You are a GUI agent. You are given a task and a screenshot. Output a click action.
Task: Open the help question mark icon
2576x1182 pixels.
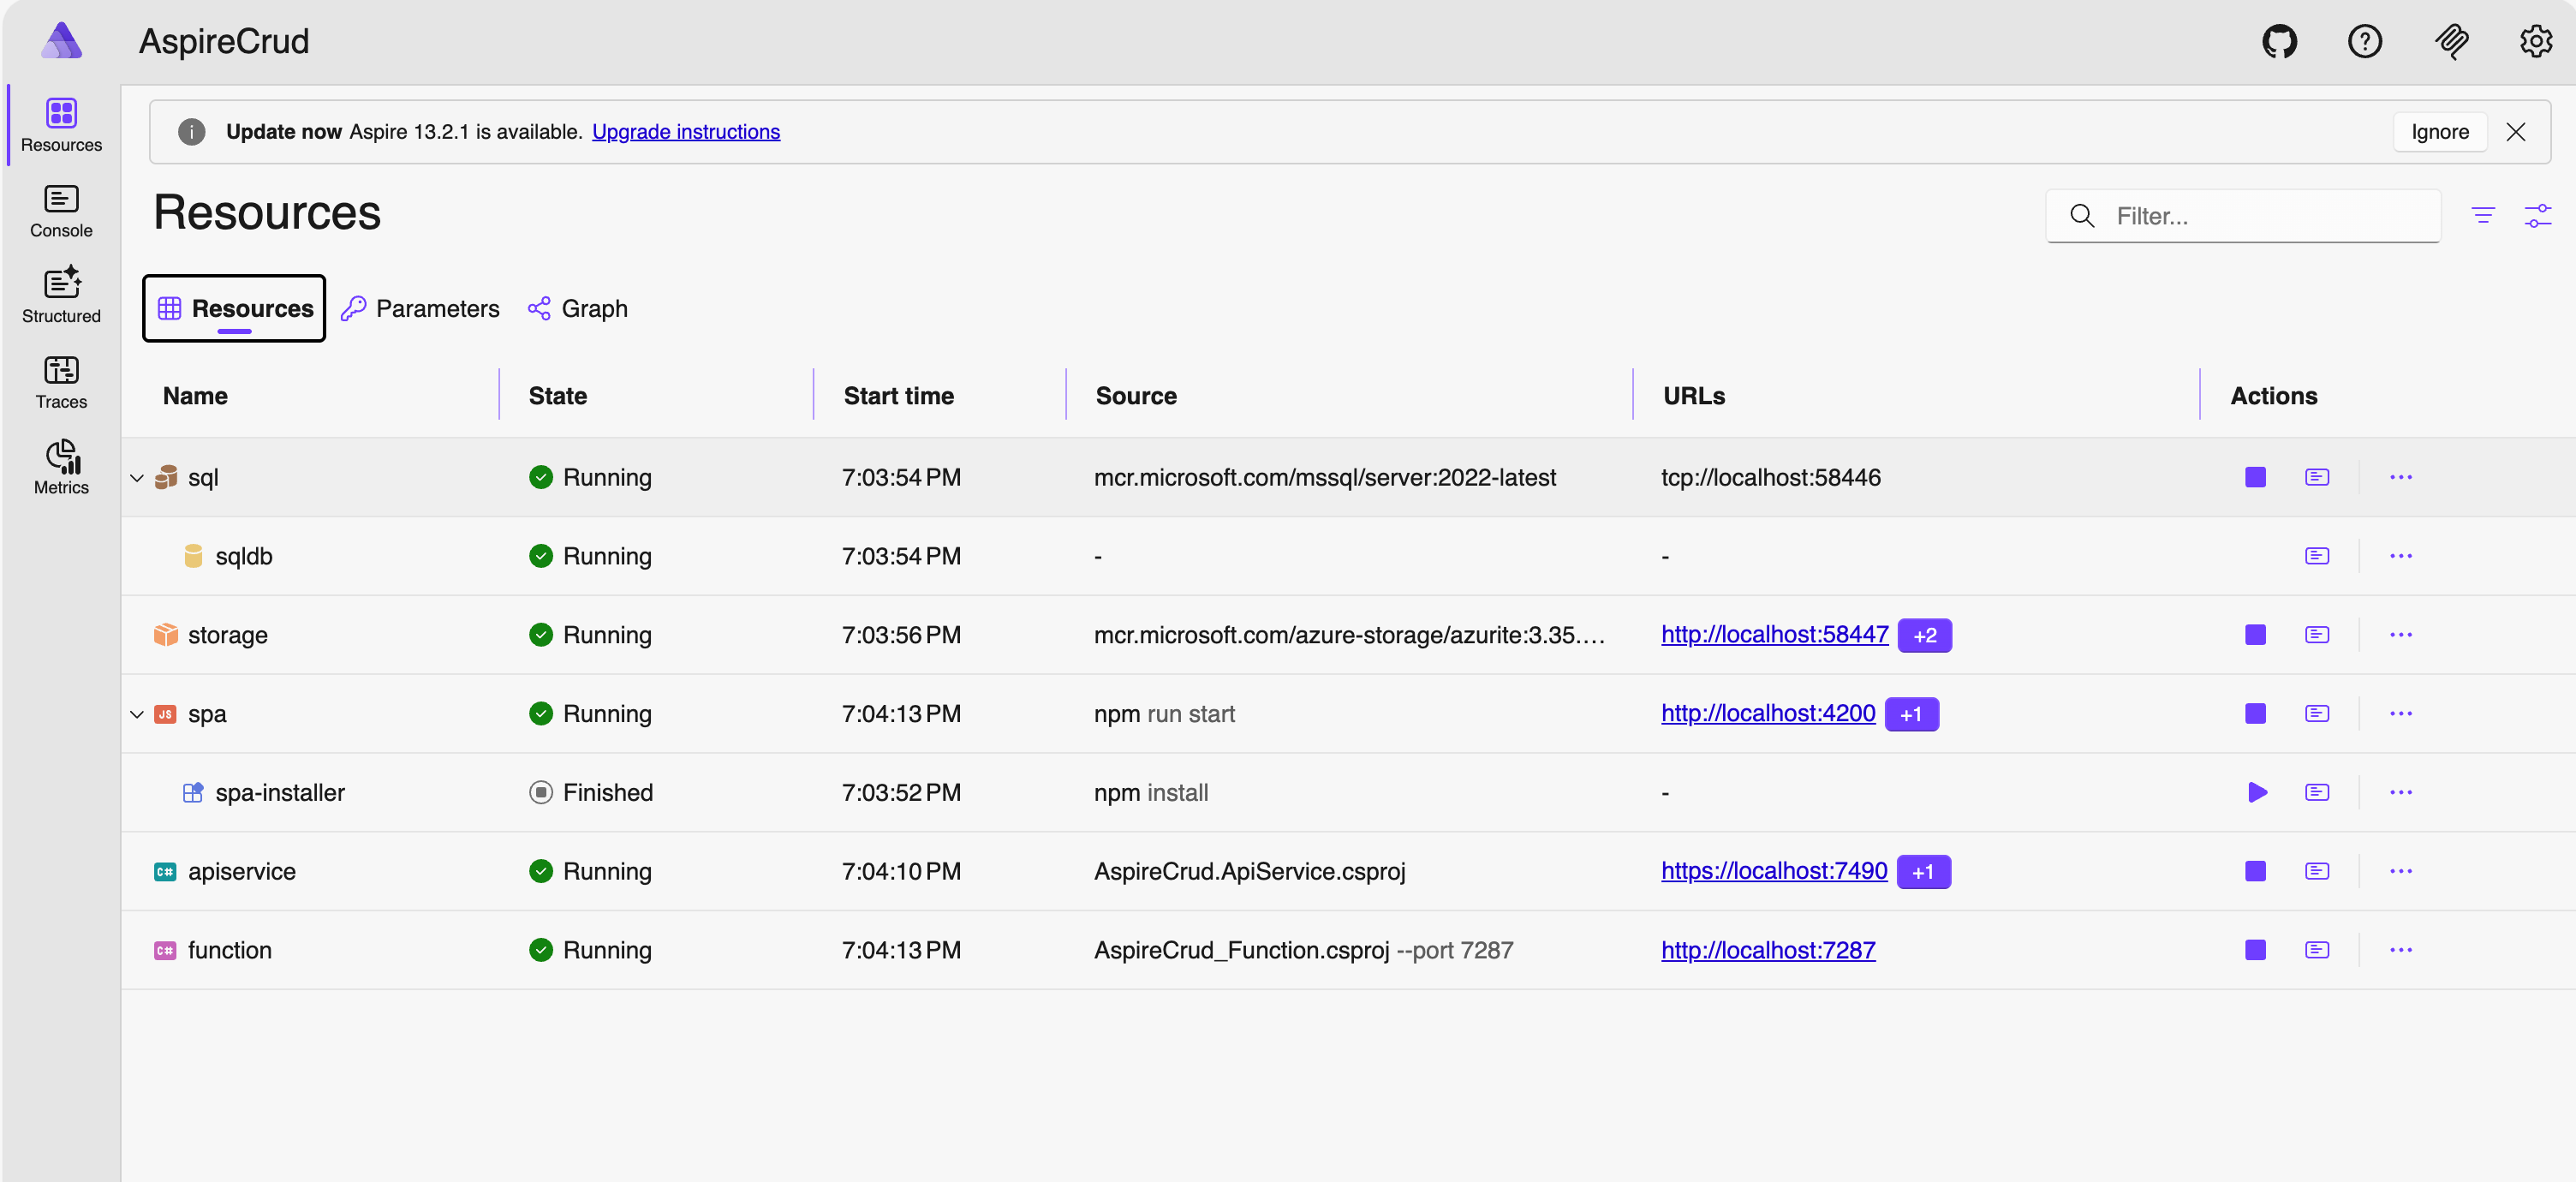(x=2364, y=42)
